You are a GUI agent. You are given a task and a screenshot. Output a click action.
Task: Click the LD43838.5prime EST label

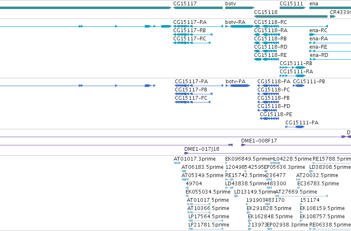pyautogui.click(x=246, y=184)
